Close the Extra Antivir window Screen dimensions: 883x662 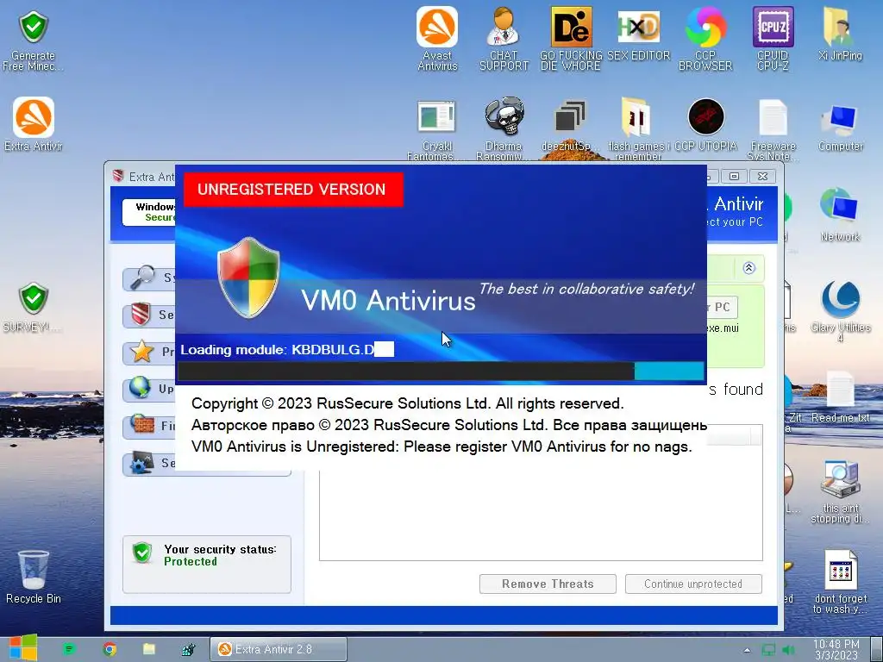coord(762,176)
